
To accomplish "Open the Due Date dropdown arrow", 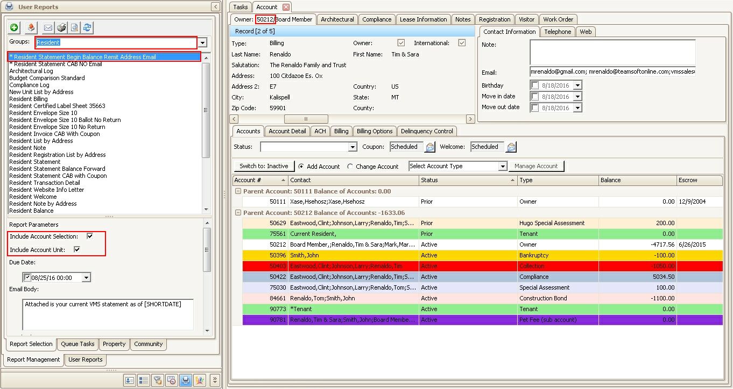I will (86, 278).
